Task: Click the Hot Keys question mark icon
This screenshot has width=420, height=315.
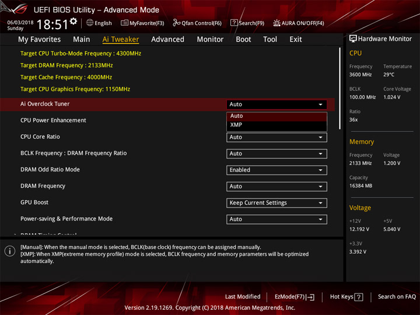Action: tap(359, 297)
